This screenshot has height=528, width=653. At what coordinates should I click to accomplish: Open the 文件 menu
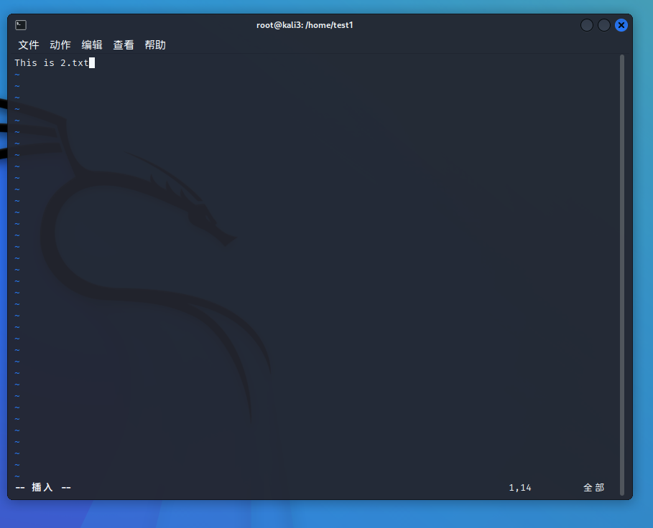point(28,45)
